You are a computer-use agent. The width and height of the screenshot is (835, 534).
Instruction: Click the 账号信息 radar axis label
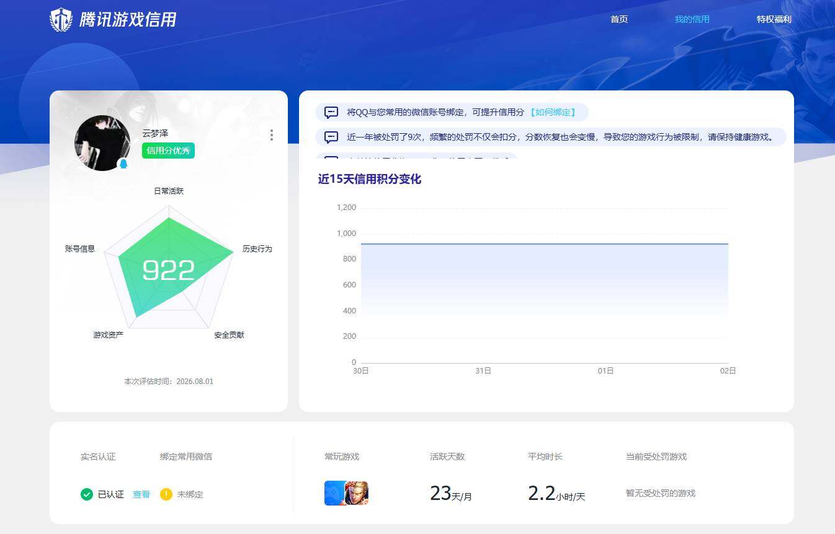pyautogui.click(x=80, y=248)
